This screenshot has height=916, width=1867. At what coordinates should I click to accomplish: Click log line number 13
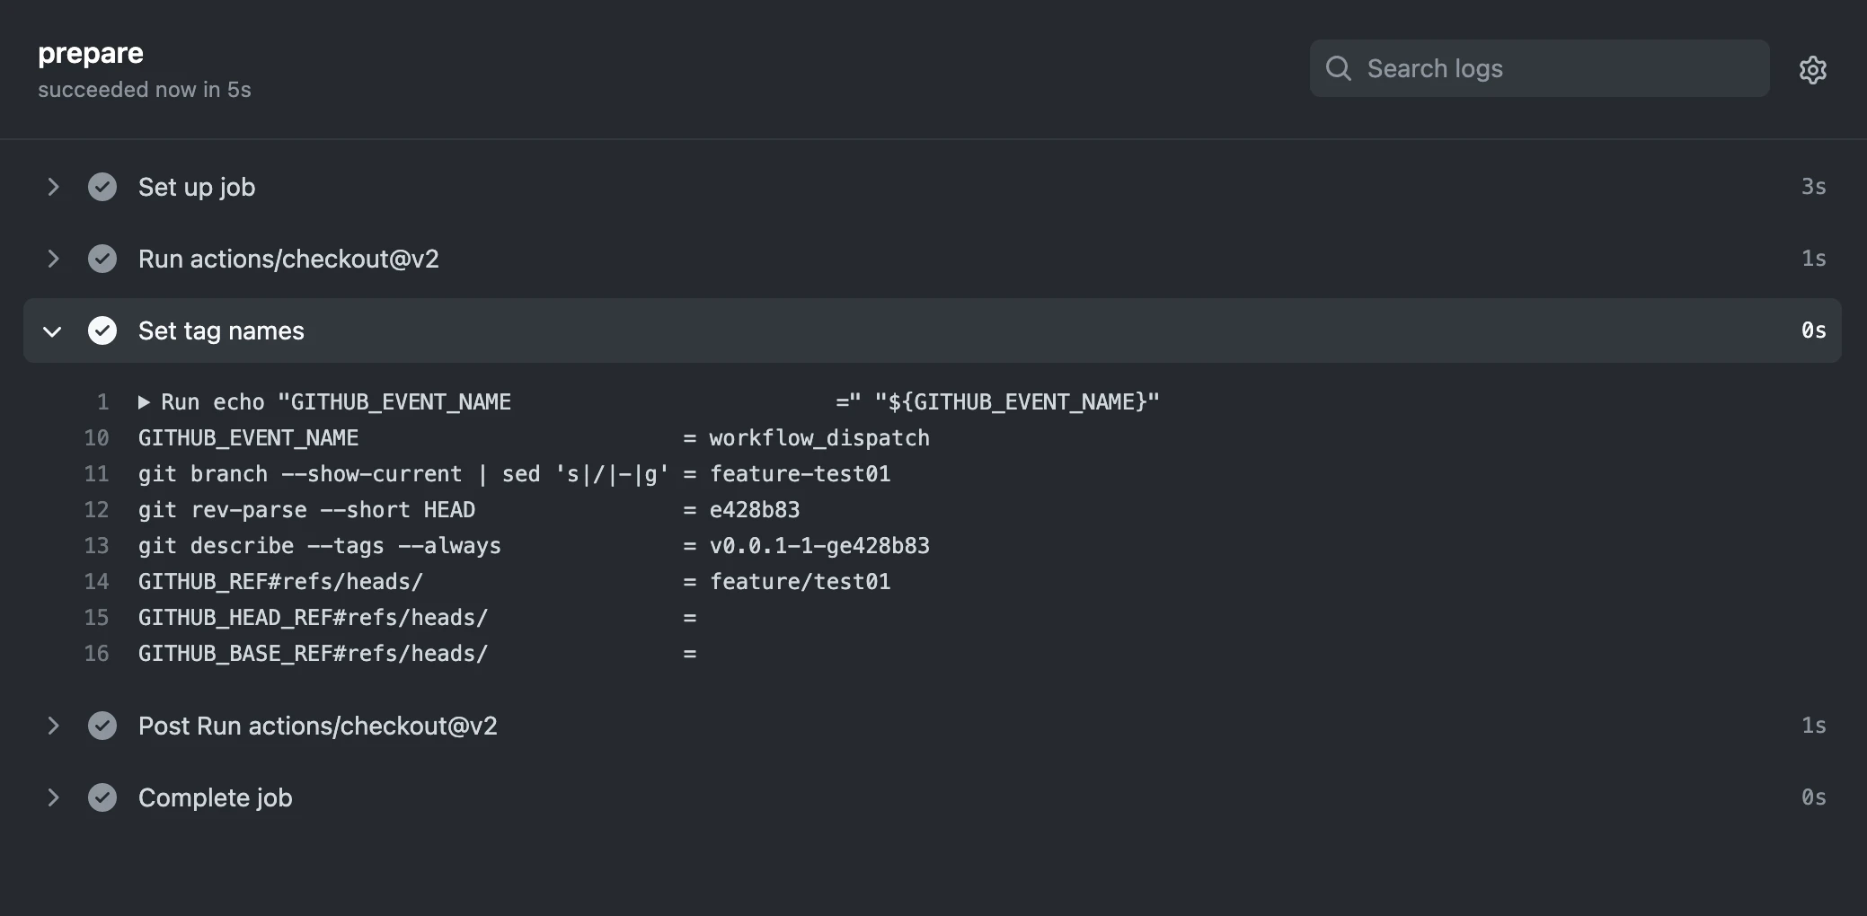pyautogui.click(x=96, y=546)
